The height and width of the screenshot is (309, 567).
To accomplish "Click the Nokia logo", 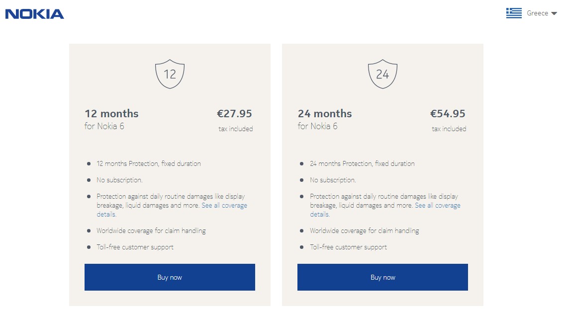I will (x=35, y=14).
